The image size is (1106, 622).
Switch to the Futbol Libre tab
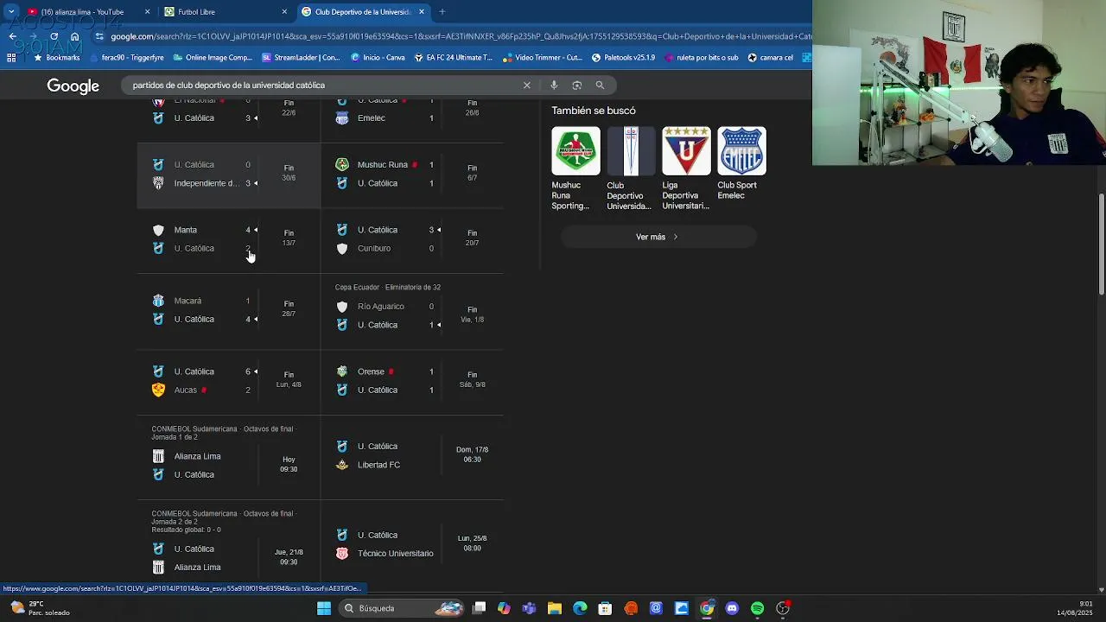[x=226, y=12]
